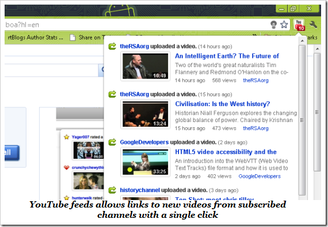Click the 10:49 video thumbnail
Viewport: 328px width, 227px height.
(145, 66)
